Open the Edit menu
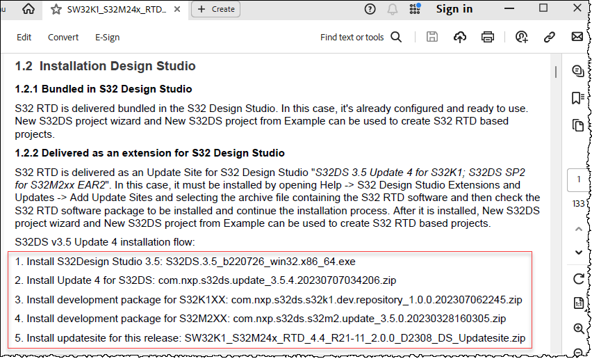 point(24,38)
